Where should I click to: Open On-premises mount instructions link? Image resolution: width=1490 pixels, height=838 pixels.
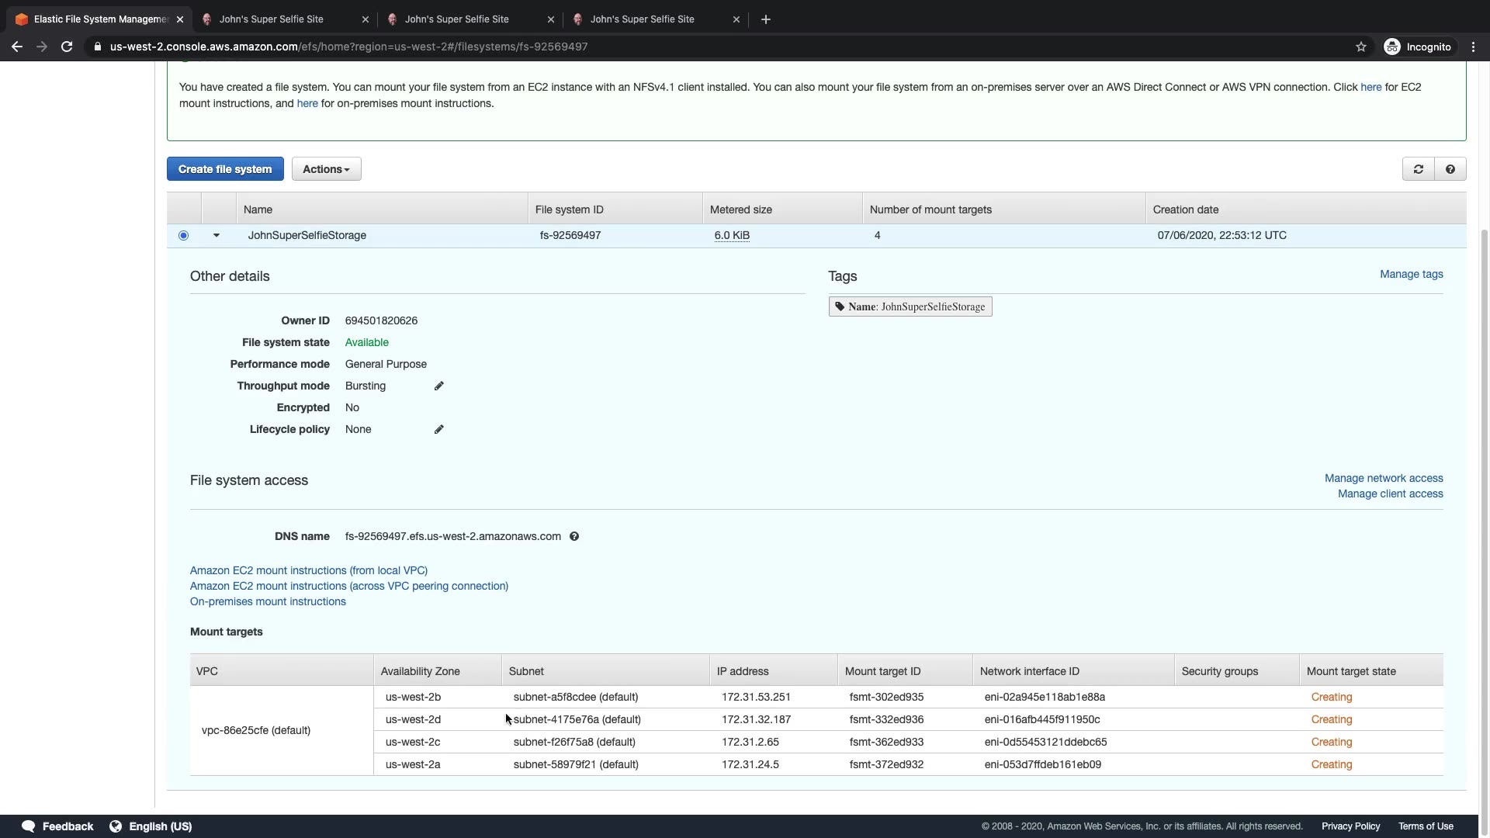point(268,601)
